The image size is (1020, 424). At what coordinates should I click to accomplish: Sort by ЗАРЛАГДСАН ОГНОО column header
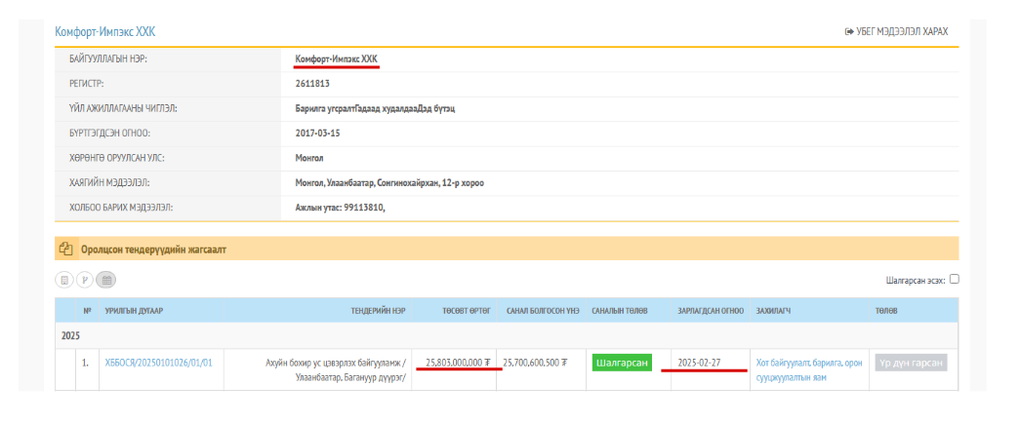(710, 311)
